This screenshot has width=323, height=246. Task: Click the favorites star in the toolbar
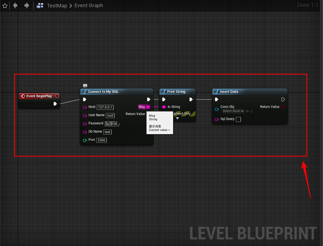pyautogui.click(x=5, y=5)
